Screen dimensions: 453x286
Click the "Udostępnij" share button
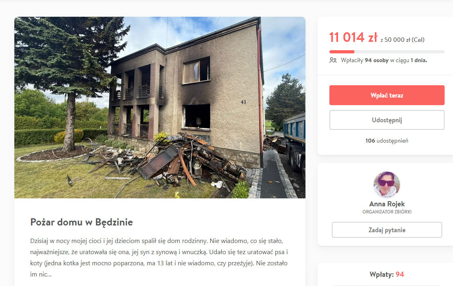coord(387,120)
